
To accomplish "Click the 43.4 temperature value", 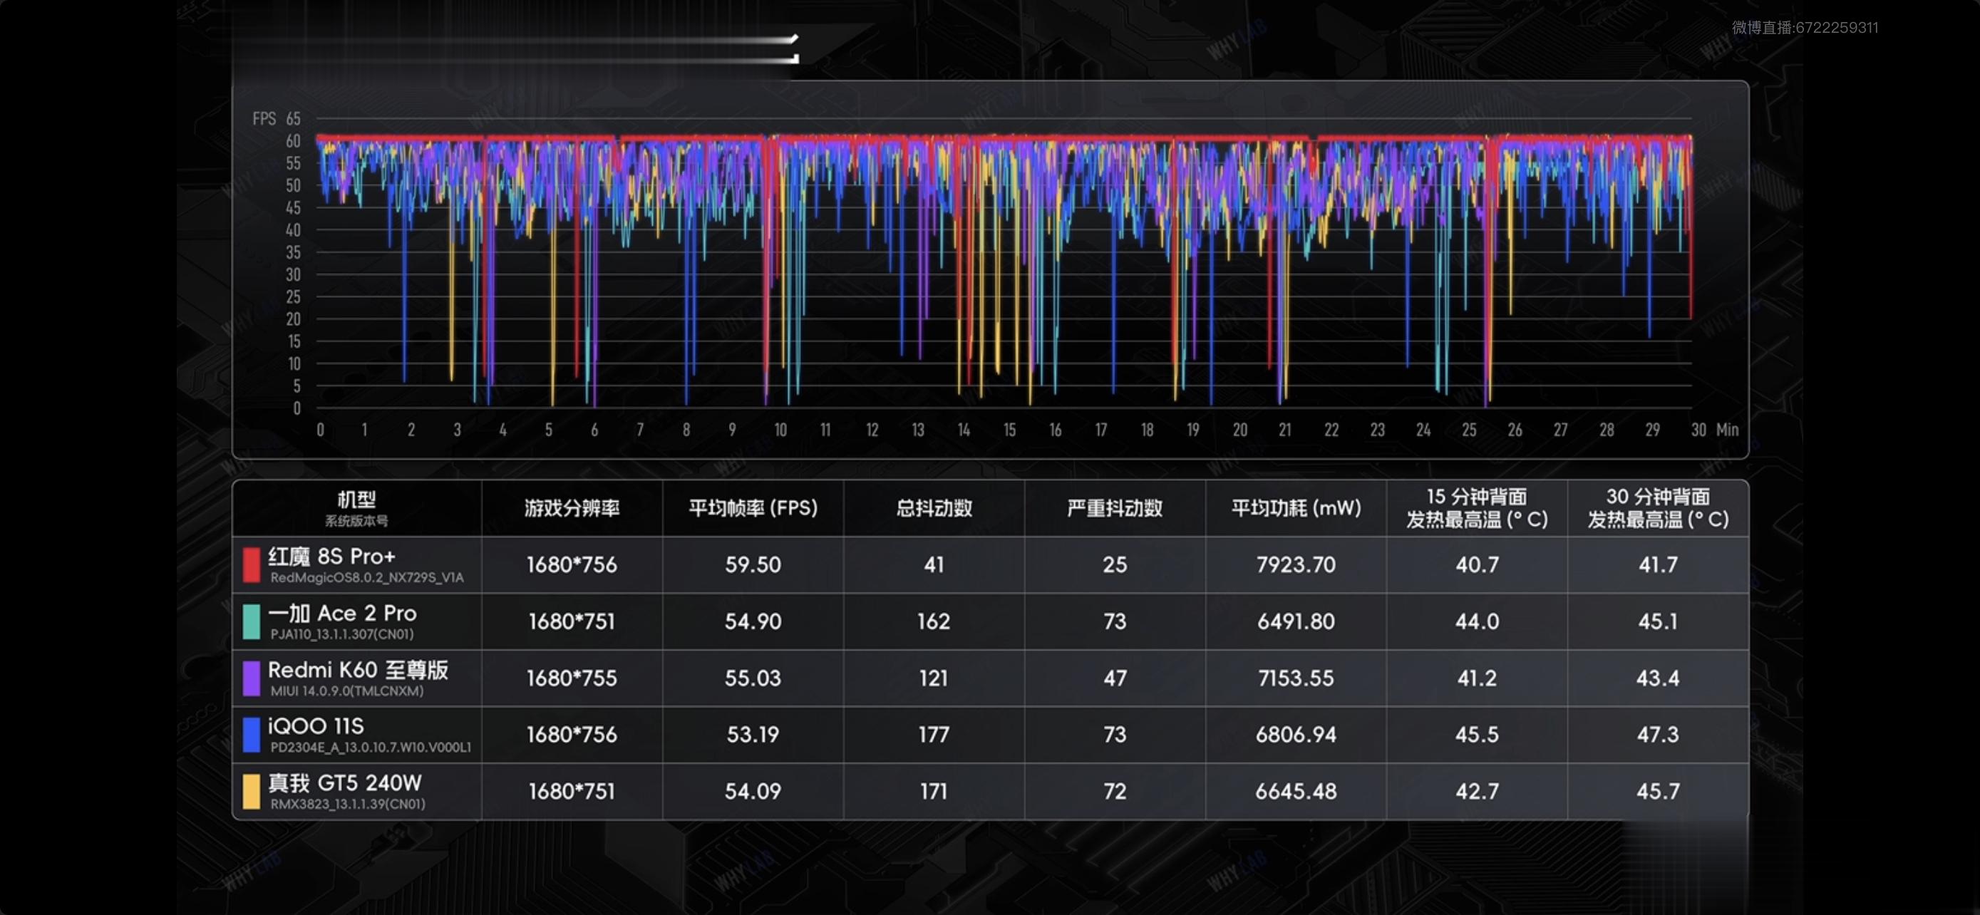I will 1658,678.
